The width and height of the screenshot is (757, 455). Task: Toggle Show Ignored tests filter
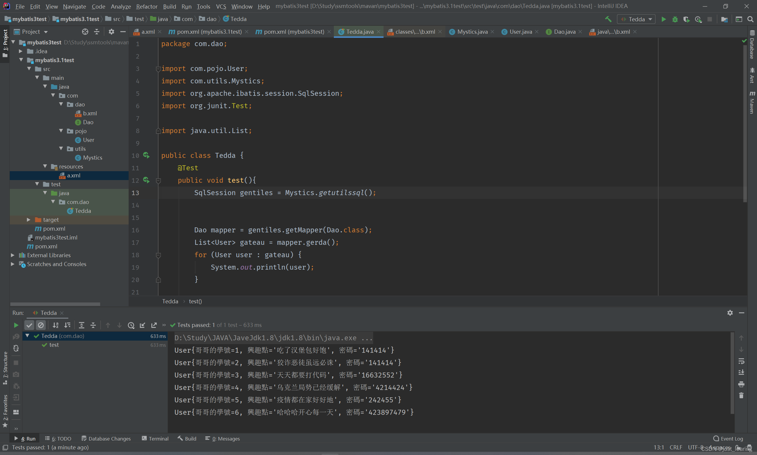pos(41,325)
